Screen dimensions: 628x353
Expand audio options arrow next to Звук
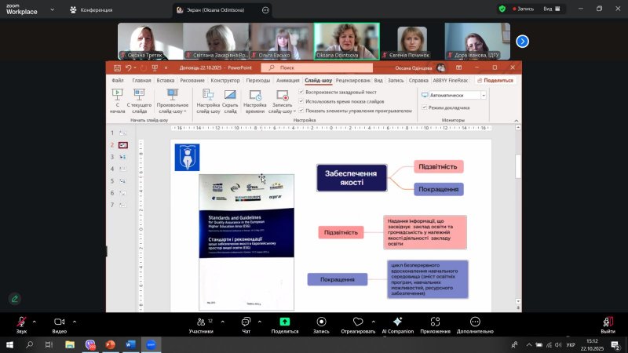[36, 322]
